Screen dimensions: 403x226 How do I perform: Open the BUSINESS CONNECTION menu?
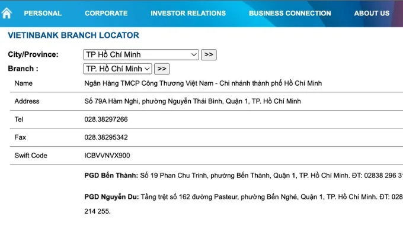pos(290,14)
